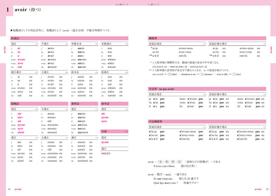Click the pattern 'avoir + 数字 + an(s)'

[x=160, y=174]
